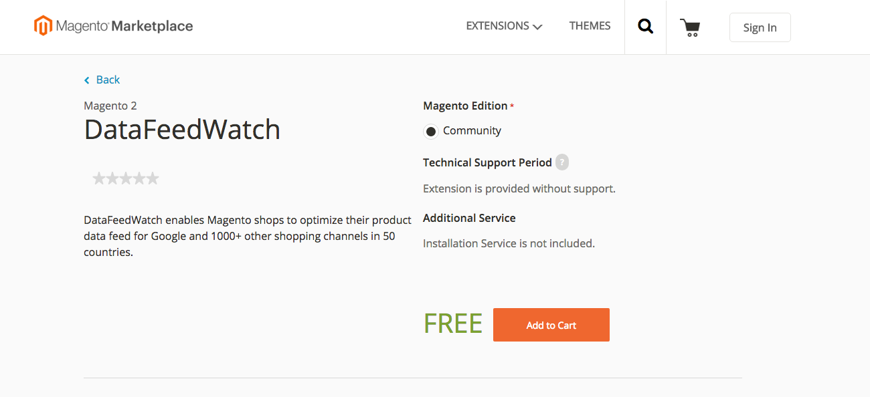Image resolution: width=870 pixels, height=397 pixels.
Task: Click the DataFeedWatch description paragraph
Action: pos(248,236)
